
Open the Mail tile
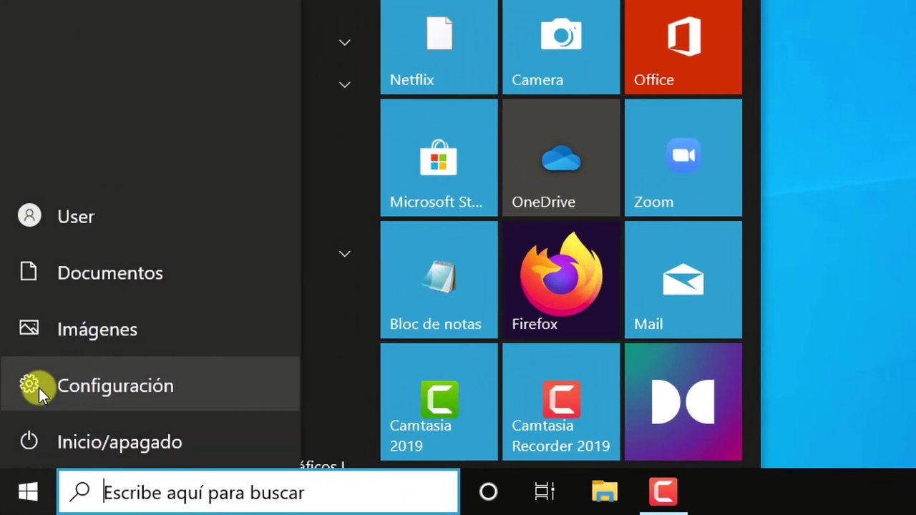pos(683,280)
